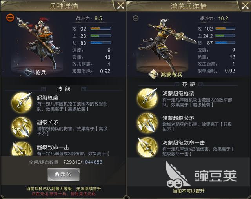Click the 超级长矛 skill icon

22,127
